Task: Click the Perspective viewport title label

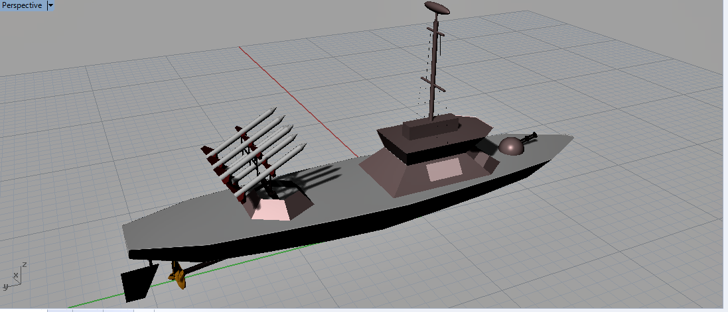Action: pyautogui.click(x=22, y=5)
